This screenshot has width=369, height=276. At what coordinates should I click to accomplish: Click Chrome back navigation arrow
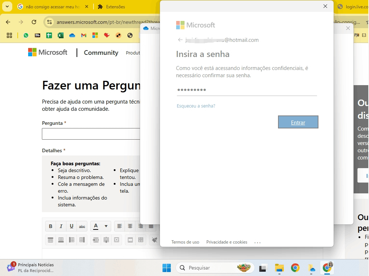[x=8, y=22]
